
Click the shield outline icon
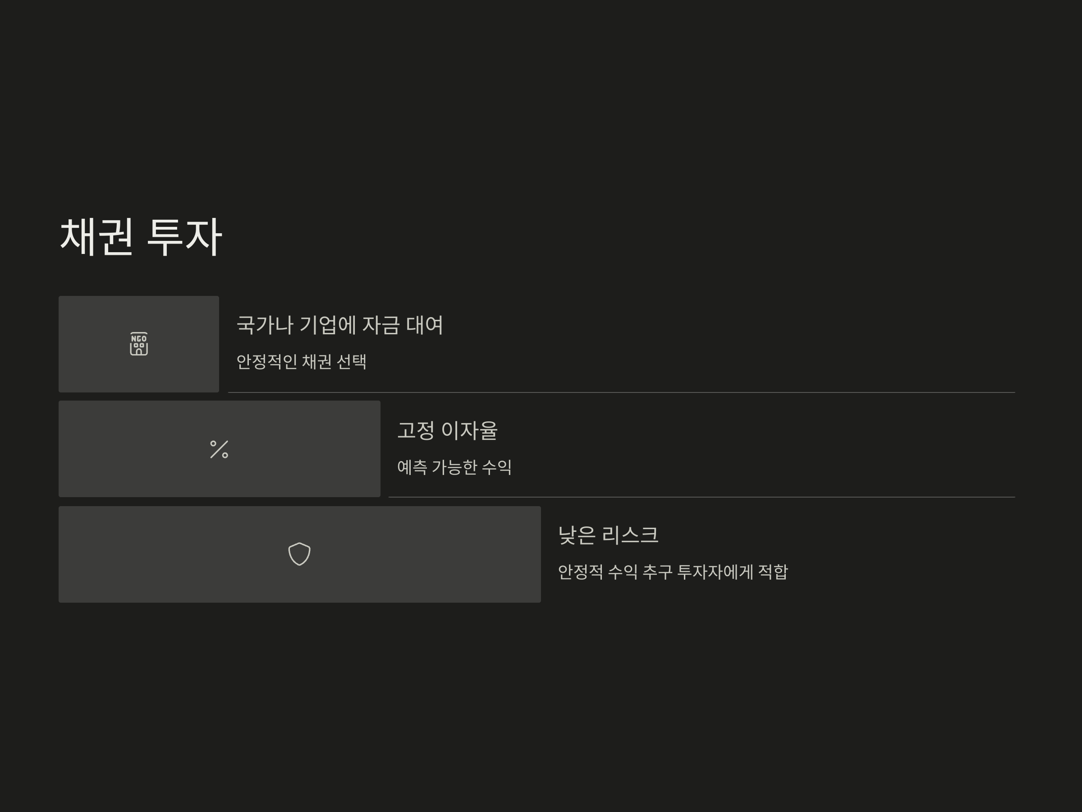[x=299, y=554]
